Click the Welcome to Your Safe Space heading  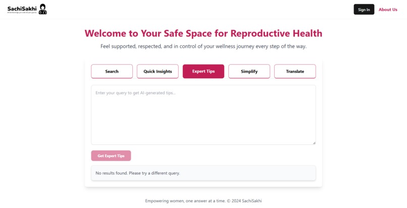point(204,33)
